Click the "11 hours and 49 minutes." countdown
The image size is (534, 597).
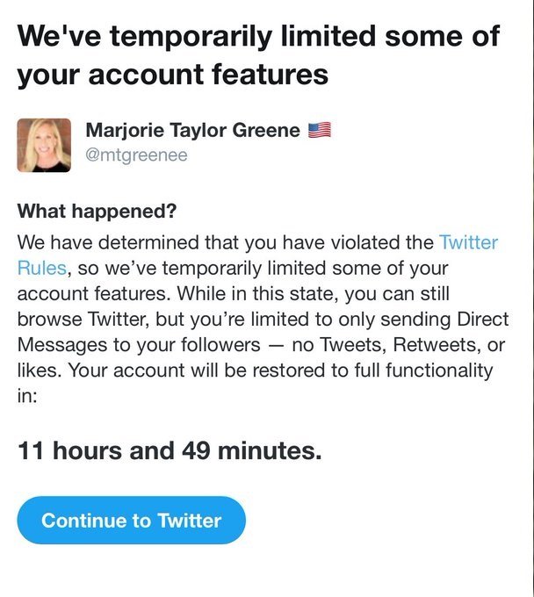(170, 452)
